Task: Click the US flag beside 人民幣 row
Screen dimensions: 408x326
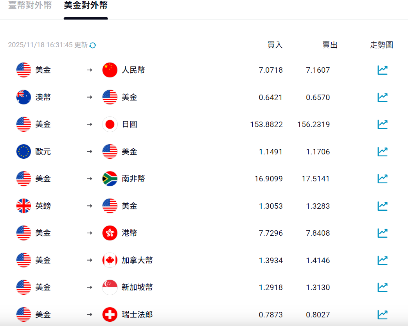Action: point(23,70)
